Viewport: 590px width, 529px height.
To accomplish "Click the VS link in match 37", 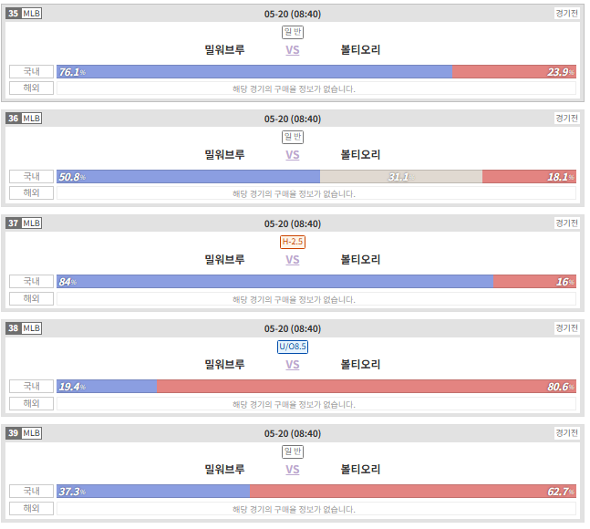I will [293, 260].
